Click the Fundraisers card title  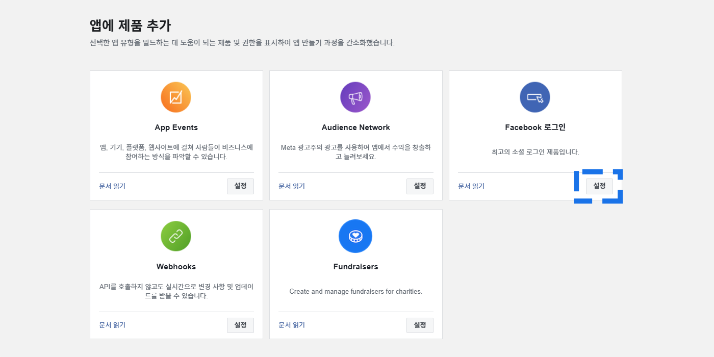click(355, 267)
